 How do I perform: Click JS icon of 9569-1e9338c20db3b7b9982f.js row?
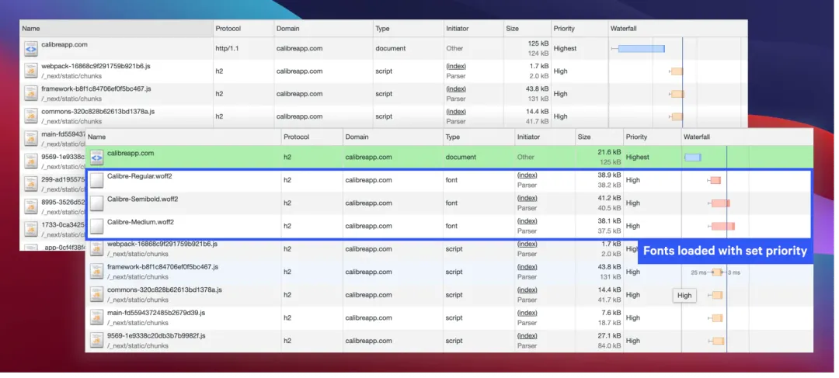[96, 342]
